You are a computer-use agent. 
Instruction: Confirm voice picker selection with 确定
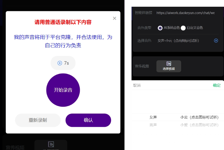point(217,85)
